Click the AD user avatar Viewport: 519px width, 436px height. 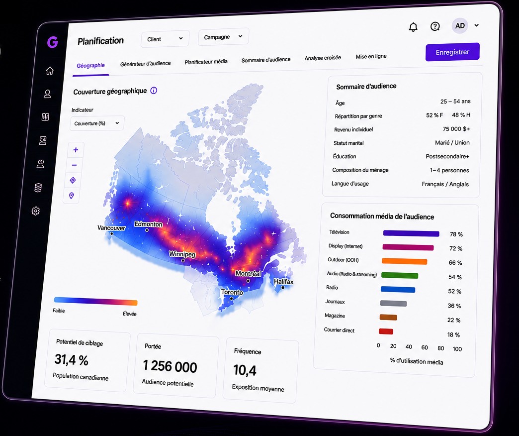[460, 26]
